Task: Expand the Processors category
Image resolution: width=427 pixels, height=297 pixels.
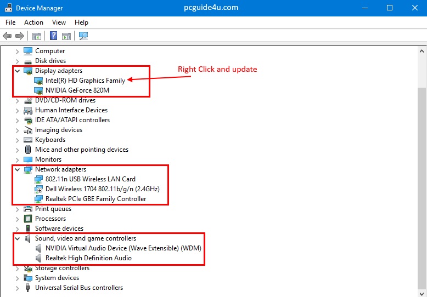Action: click(18, 219)
